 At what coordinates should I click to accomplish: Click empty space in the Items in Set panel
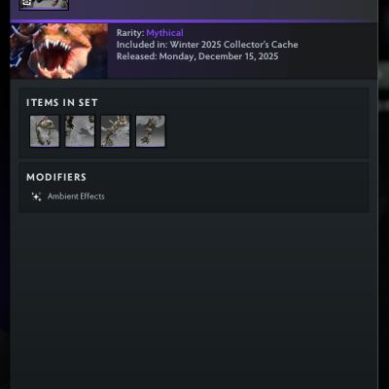coord(265,131)
